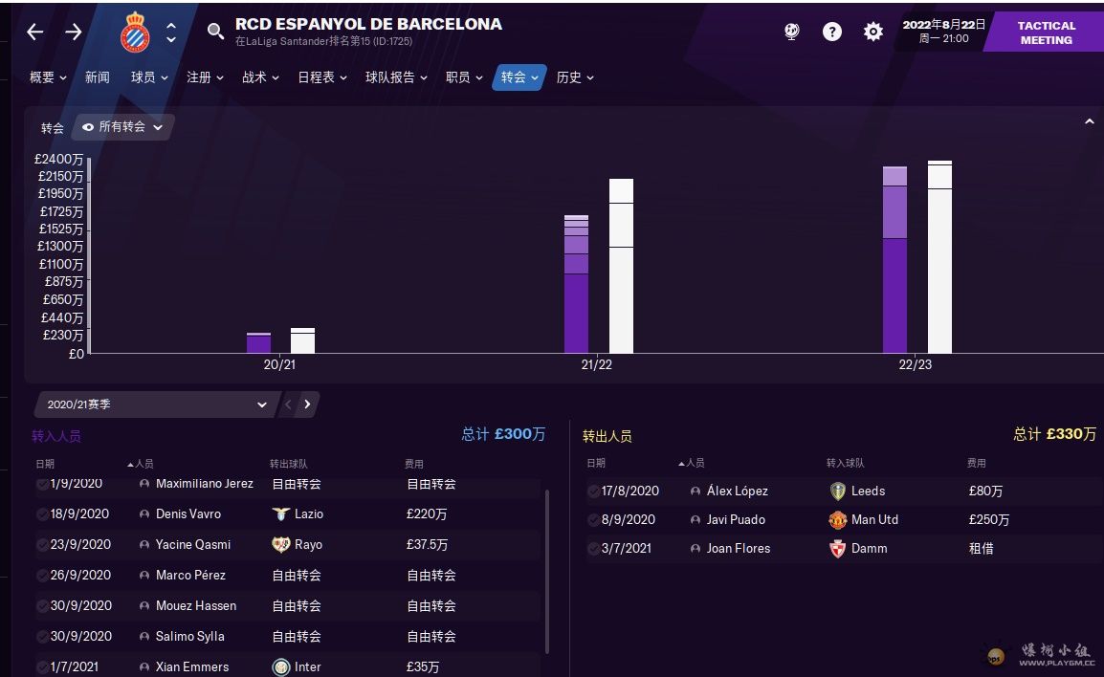Click the Rayo club badge
Screen dimensions: 1104x677
(281, 545)
